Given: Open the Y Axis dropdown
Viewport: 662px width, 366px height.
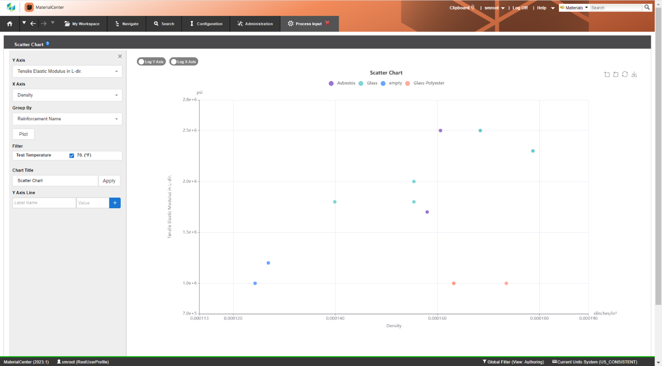Looking at the screenshot, I should 67,71.
